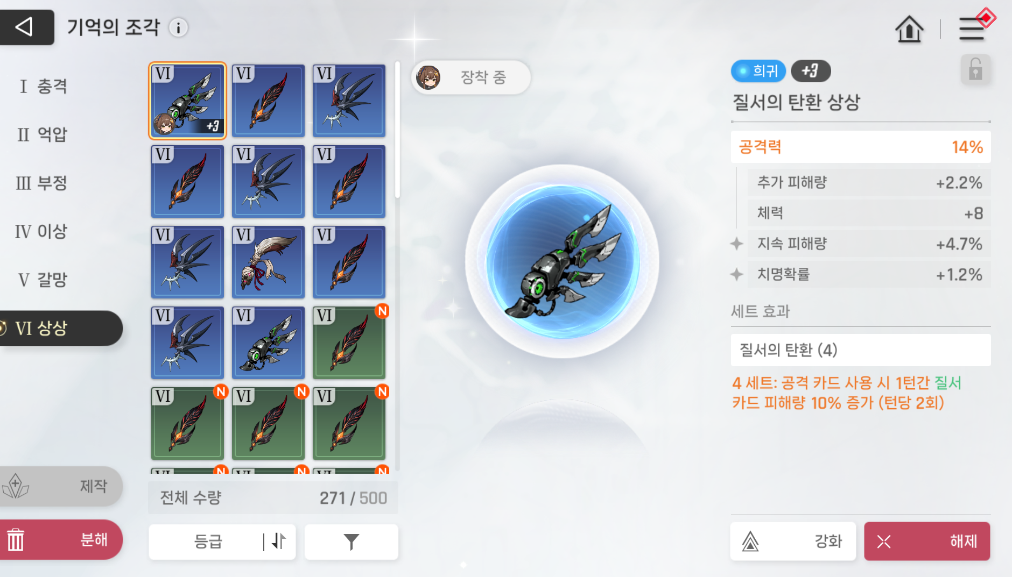1012x577 pixels.
Task: Select the V 갈망 category
Action: pyautogui.click(x=43, y=280)
